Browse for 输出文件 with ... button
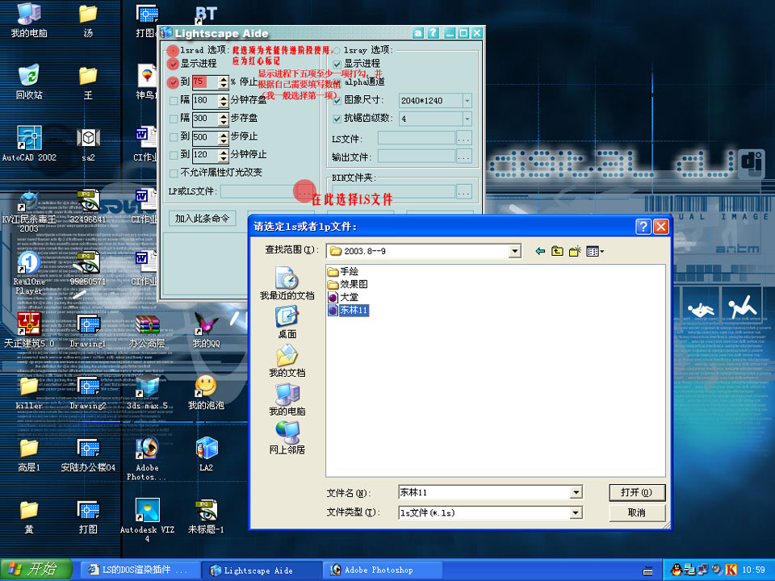The image size is (775, 581). click(463, 157)
